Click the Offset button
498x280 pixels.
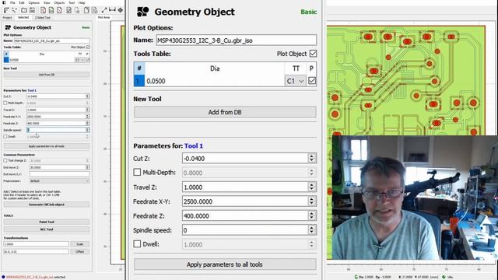pos(79,251)
